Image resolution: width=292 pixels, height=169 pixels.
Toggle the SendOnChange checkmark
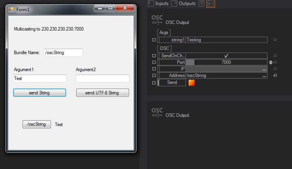(x=226, y=56)
